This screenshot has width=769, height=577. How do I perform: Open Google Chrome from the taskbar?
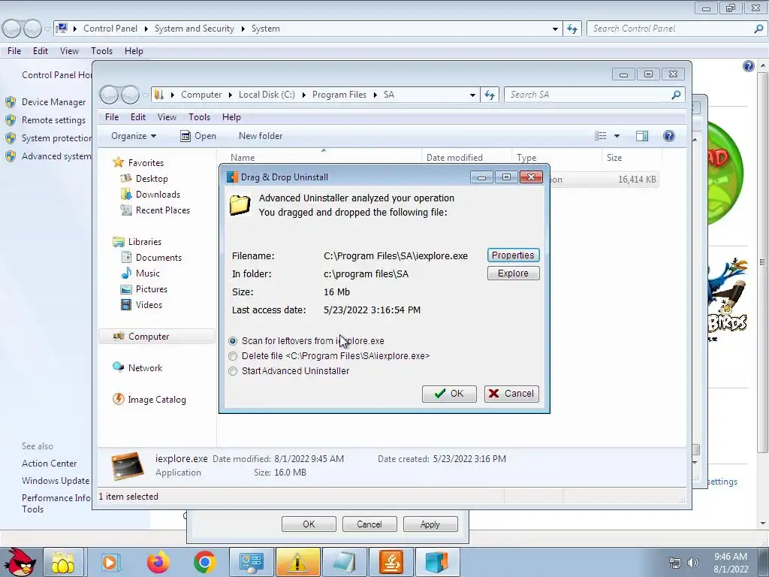point(204,562)
